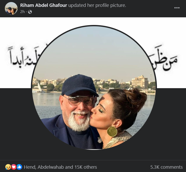Click the public globe privacy icon
Viewport: 186px width, 172px height.
pos(30,12)
